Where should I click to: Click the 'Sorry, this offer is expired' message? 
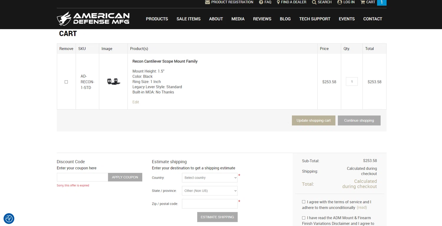coord(73,185)
